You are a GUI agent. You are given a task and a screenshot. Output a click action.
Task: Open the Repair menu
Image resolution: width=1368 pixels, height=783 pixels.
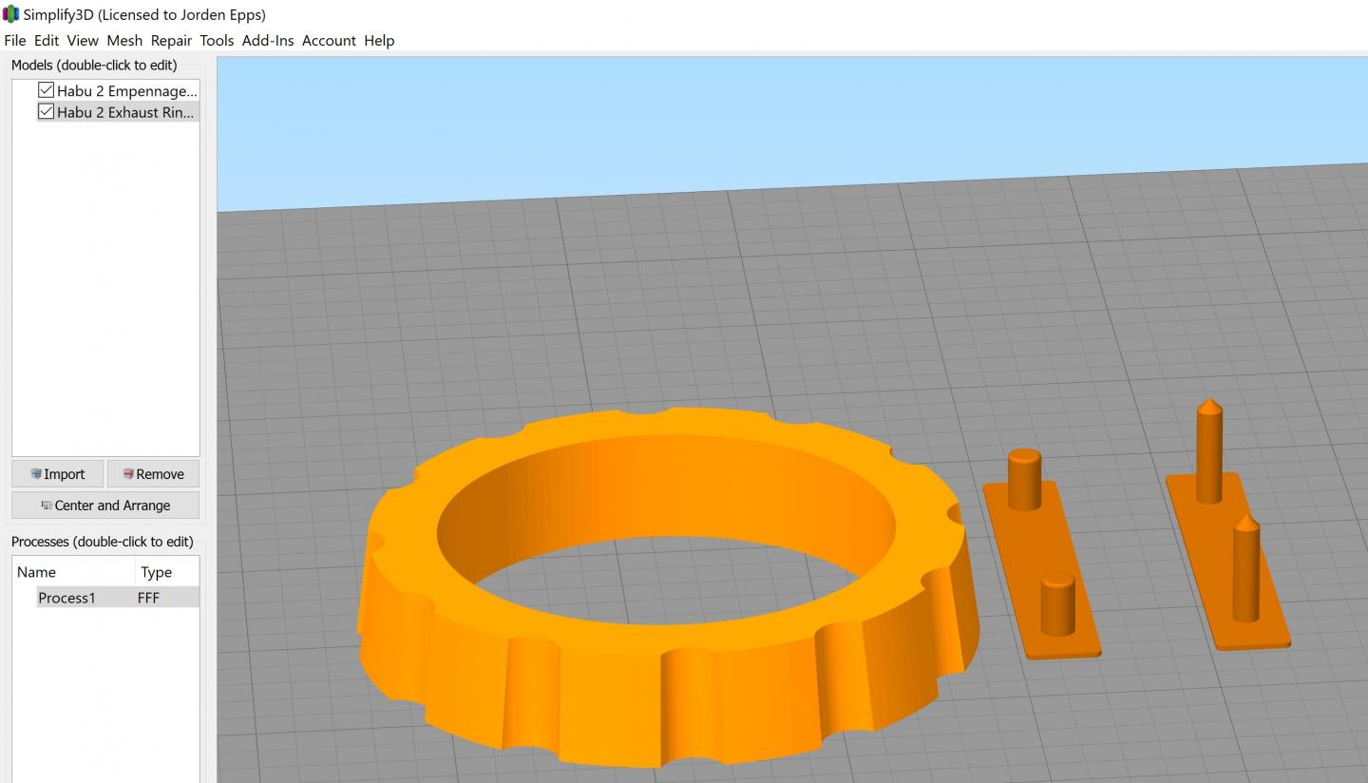coord(171,41)
